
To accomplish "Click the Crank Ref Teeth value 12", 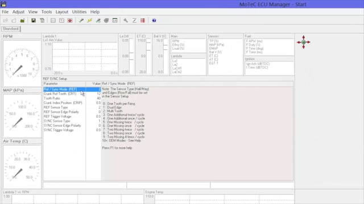I will [x=98, y=94].
